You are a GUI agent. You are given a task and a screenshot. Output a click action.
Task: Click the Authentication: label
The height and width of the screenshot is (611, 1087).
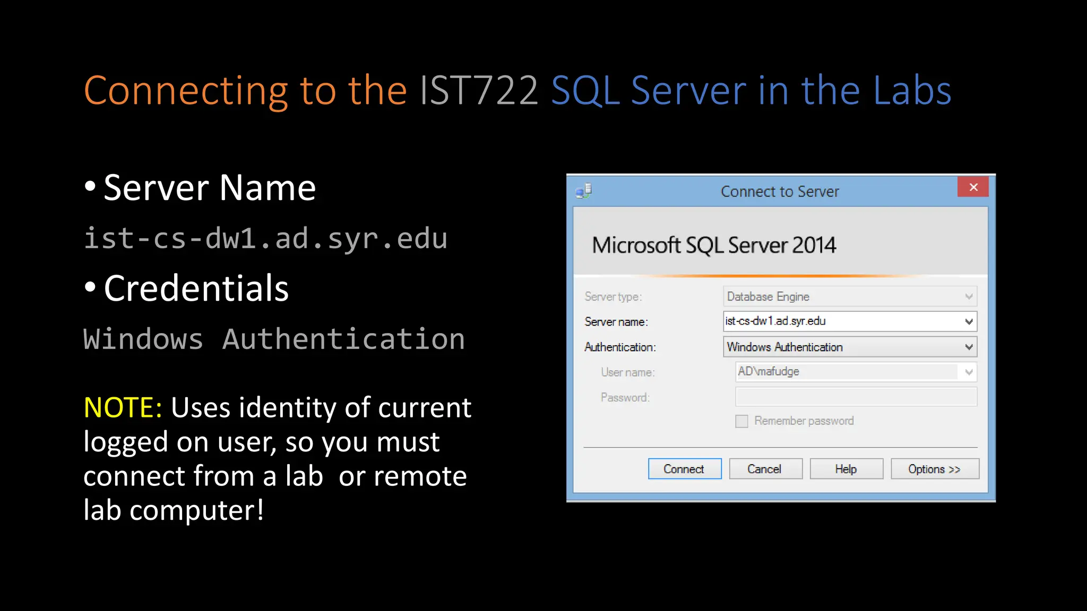tap(620, 347)
